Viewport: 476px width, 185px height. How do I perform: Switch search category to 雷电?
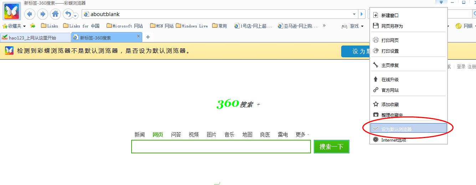283,134
